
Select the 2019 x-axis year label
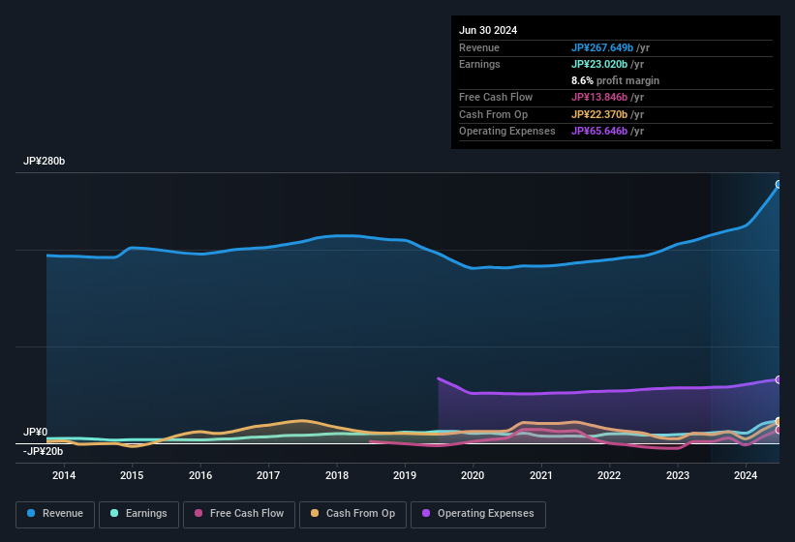click(405, 475)
